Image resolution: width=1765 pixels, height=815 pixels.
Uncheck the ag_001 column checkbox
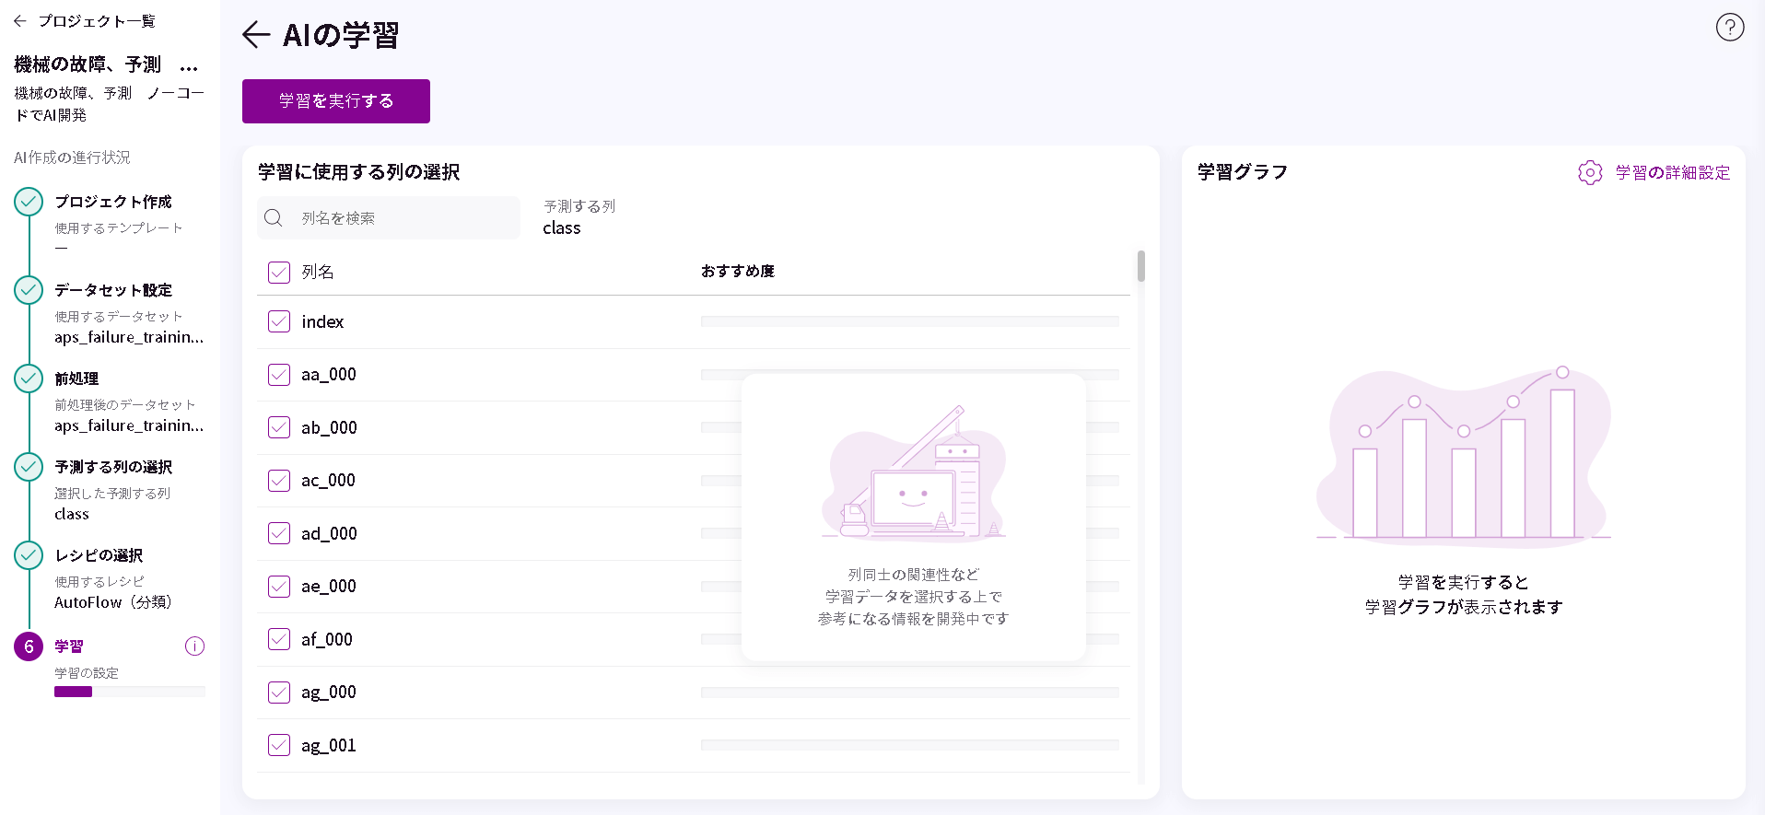click(279, 745)
